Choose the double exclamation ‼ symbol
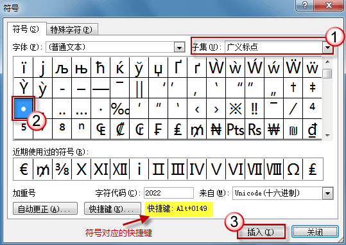This screenshot has height=245, width=346. coord(254,109)
